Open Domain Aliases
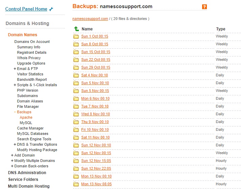Image resolution: width=241 pixels, height=191 pixels. 30,101
